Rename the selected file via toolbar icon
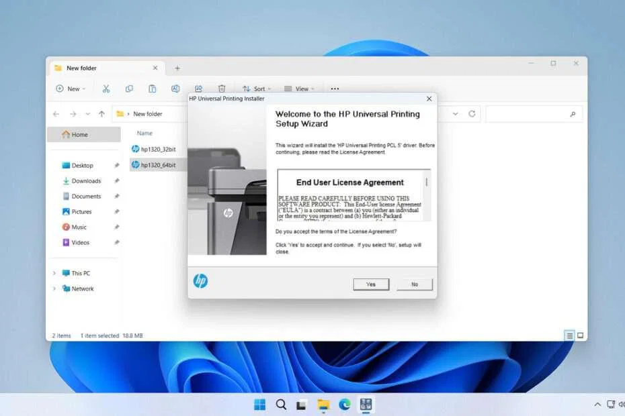 176,89
